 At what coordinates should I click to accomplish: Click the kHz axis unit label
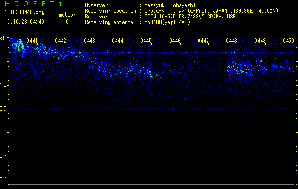pos(4,38)
